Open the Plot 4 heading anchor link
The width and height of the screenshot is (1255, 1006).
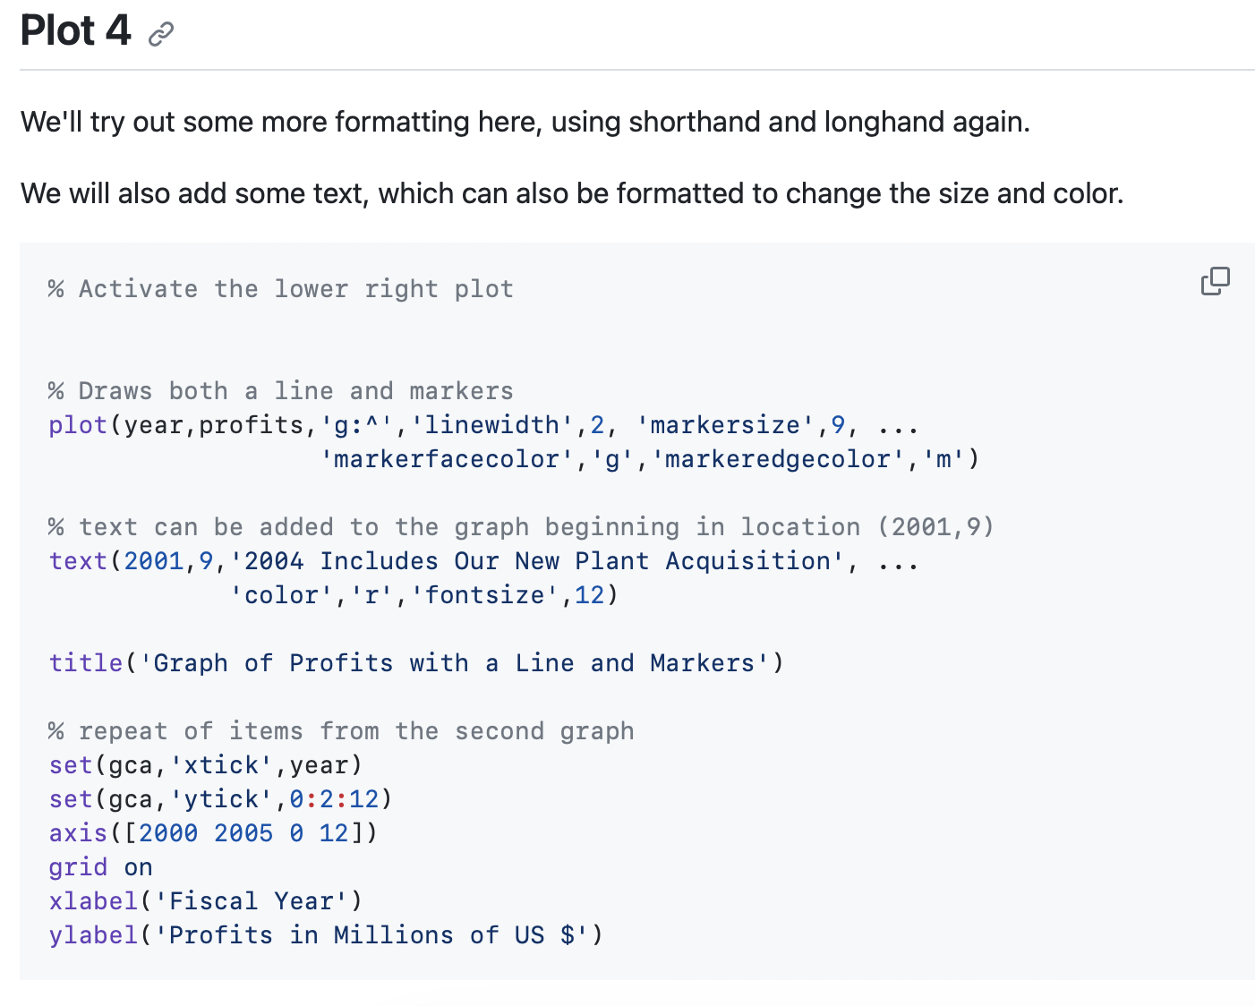pos(161,35)
